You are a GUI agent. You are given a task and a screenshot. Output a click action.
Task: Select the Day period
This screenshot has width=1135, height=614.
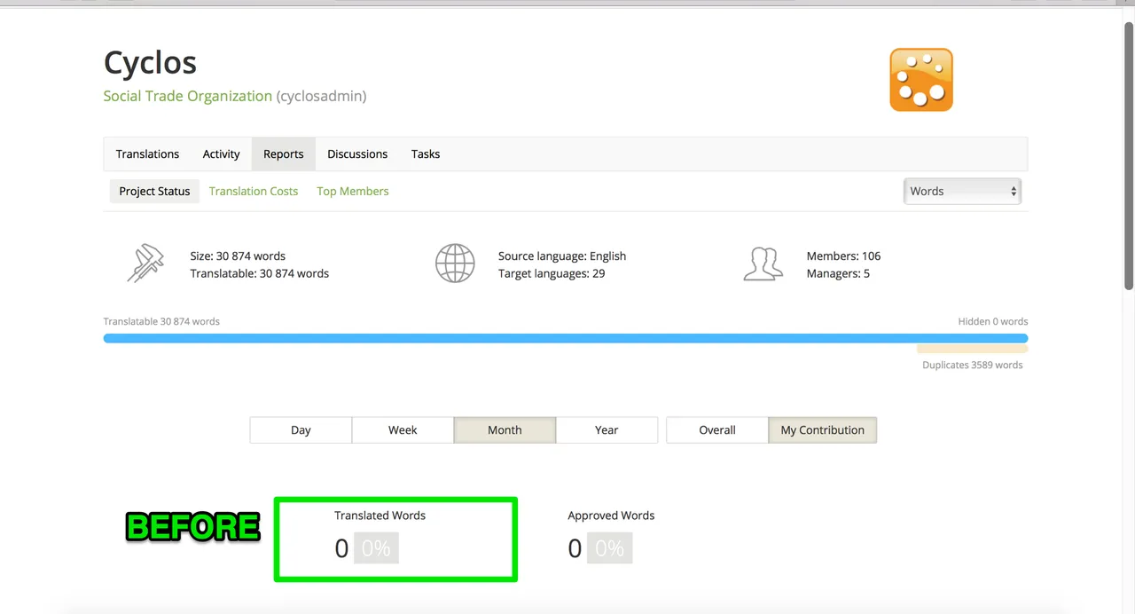click(x=301, y=429)
